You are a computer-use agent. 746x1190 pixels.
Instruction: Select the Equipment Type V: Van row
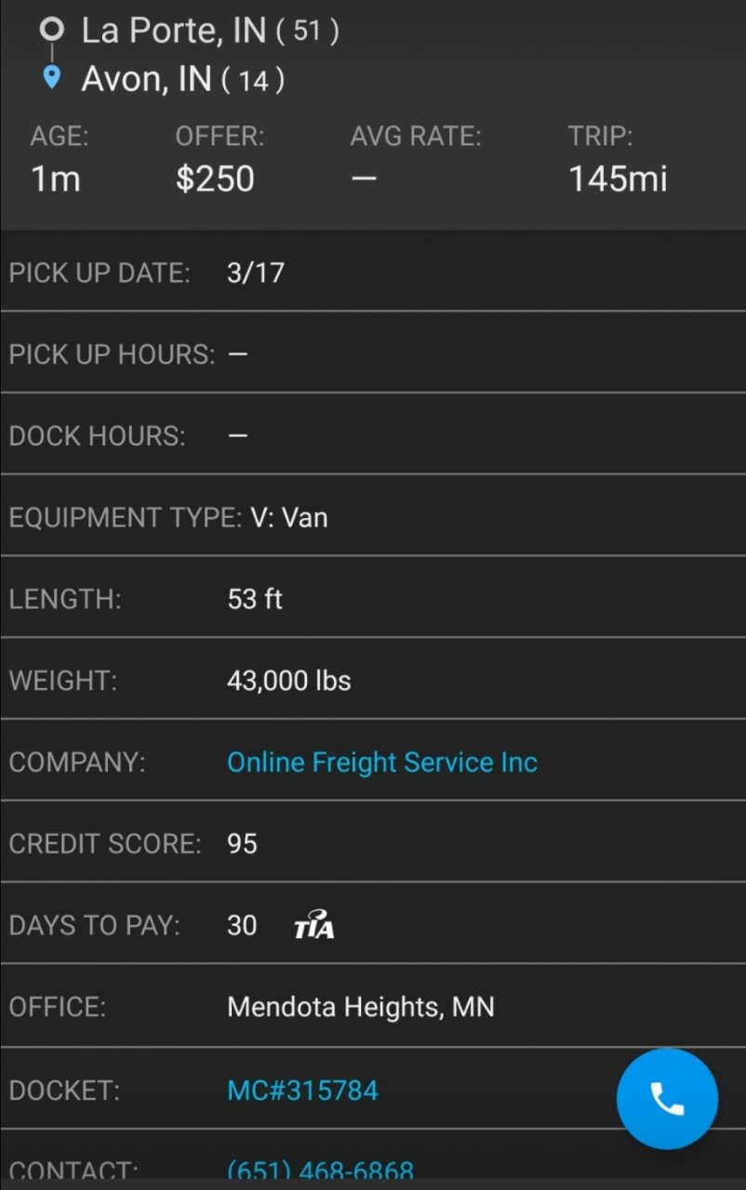click(373, 517)
